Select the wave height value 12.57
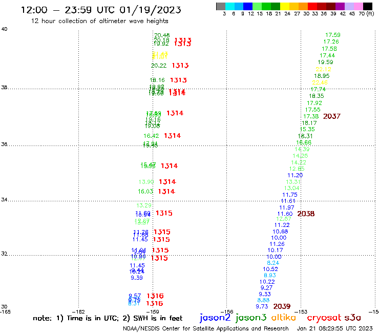The width and height of the screenshot is (379, 333). coord(284,219)
